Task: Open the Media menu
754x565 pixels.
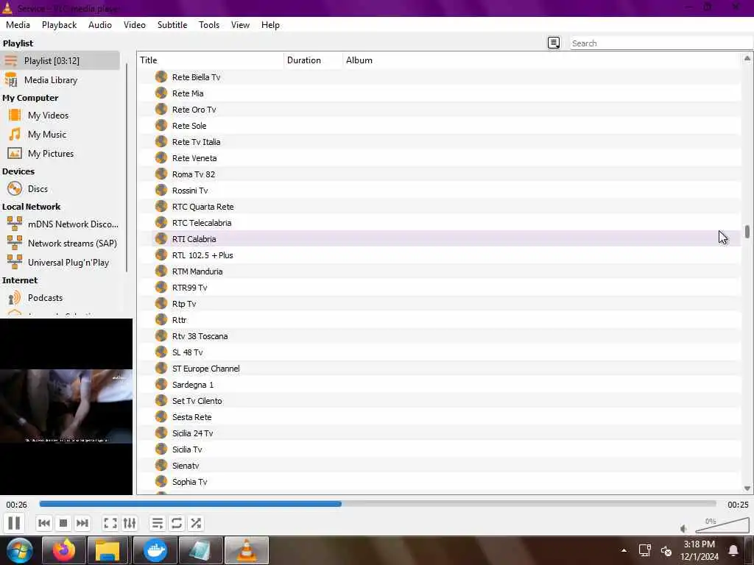Action: [18, 25]
